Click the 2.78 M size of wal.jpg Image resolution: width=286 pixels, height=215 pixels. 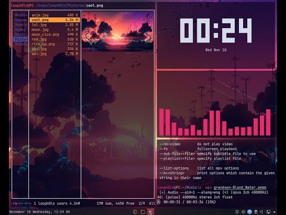(71, 54)
